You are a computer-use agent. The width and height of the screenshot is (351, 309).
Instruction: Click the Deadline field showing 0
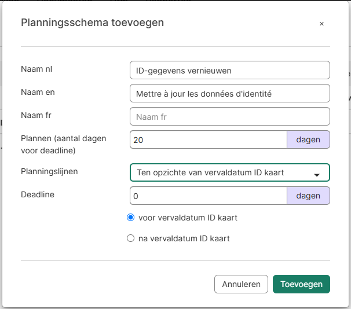click(x=209, y=196)
